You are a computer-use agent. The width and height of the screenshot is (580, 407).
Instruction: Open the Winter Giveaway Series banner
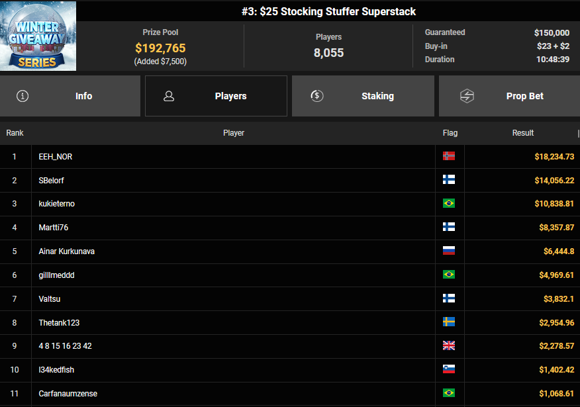pyautogui.click(x=38, y=36)
